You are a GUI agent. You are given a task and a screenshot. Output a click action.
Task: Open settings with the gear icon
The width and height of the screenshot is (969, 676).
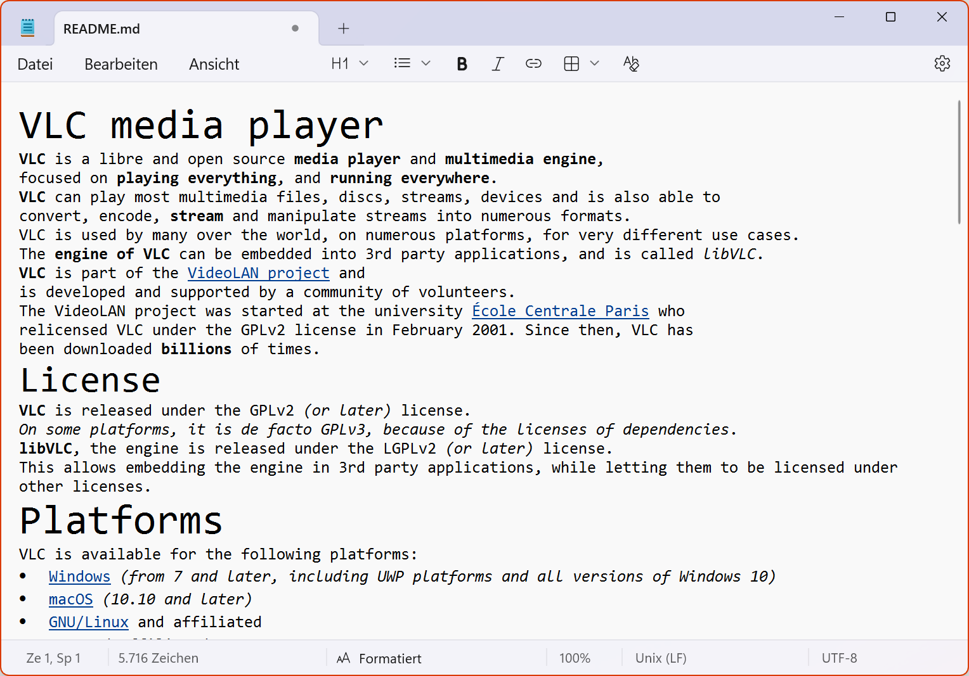[942, 63]
